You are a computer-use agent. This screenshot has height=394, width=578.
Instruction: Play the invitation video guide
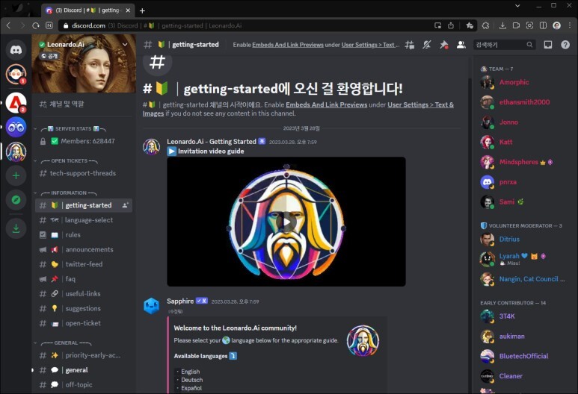click(286, 222)
